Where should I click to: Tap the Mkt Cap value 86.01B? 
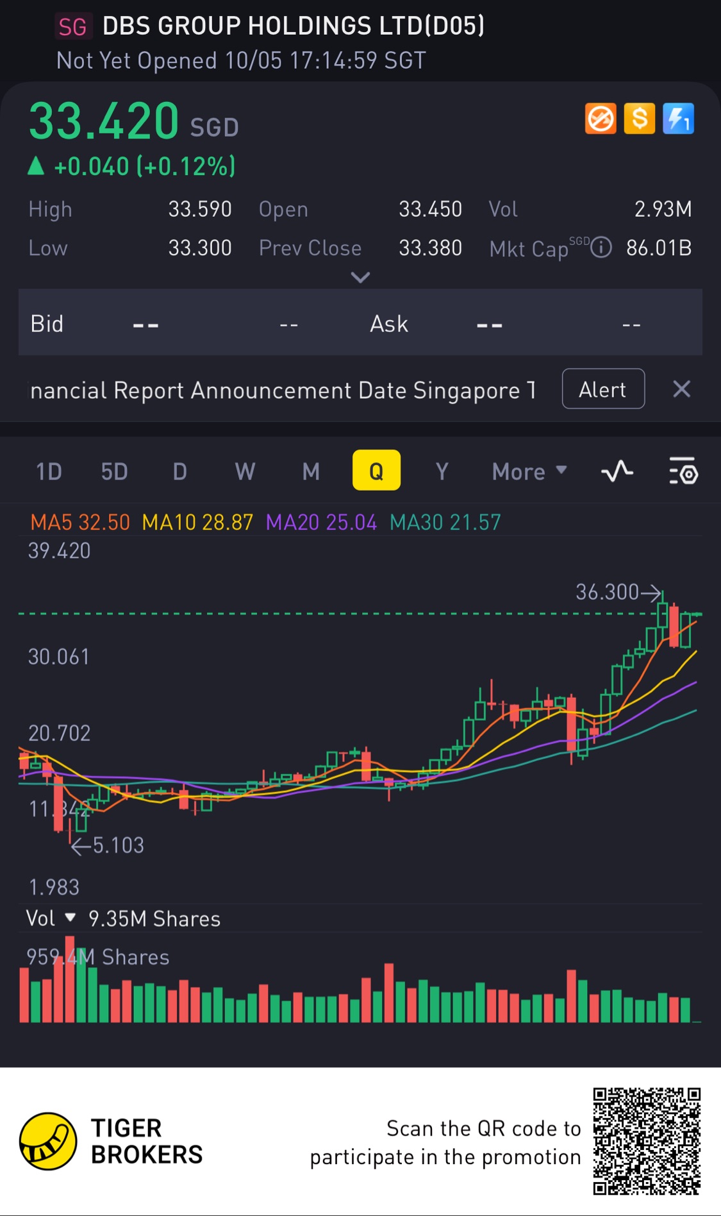659,248
